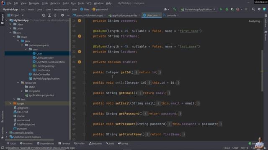Open the Project tool window stripe button
The height and width of the screenshot is (150, 268).
click(x=3, y=19)
